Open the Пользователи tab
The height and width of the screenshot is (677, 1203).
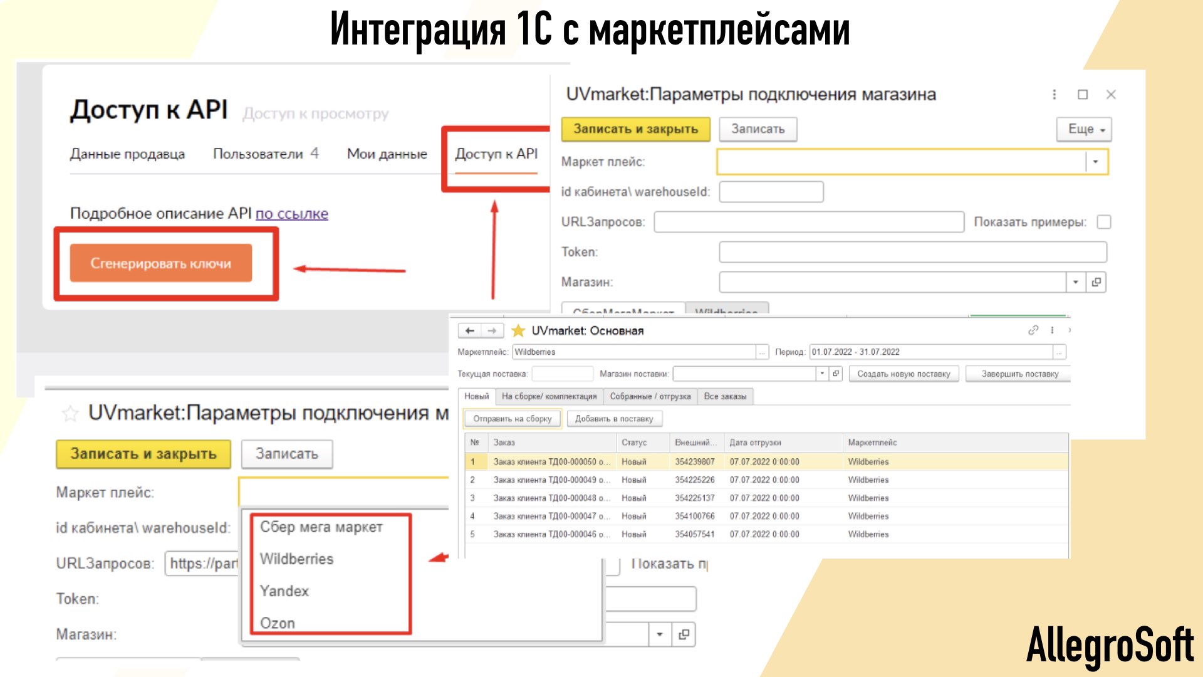tap(266, 154)
